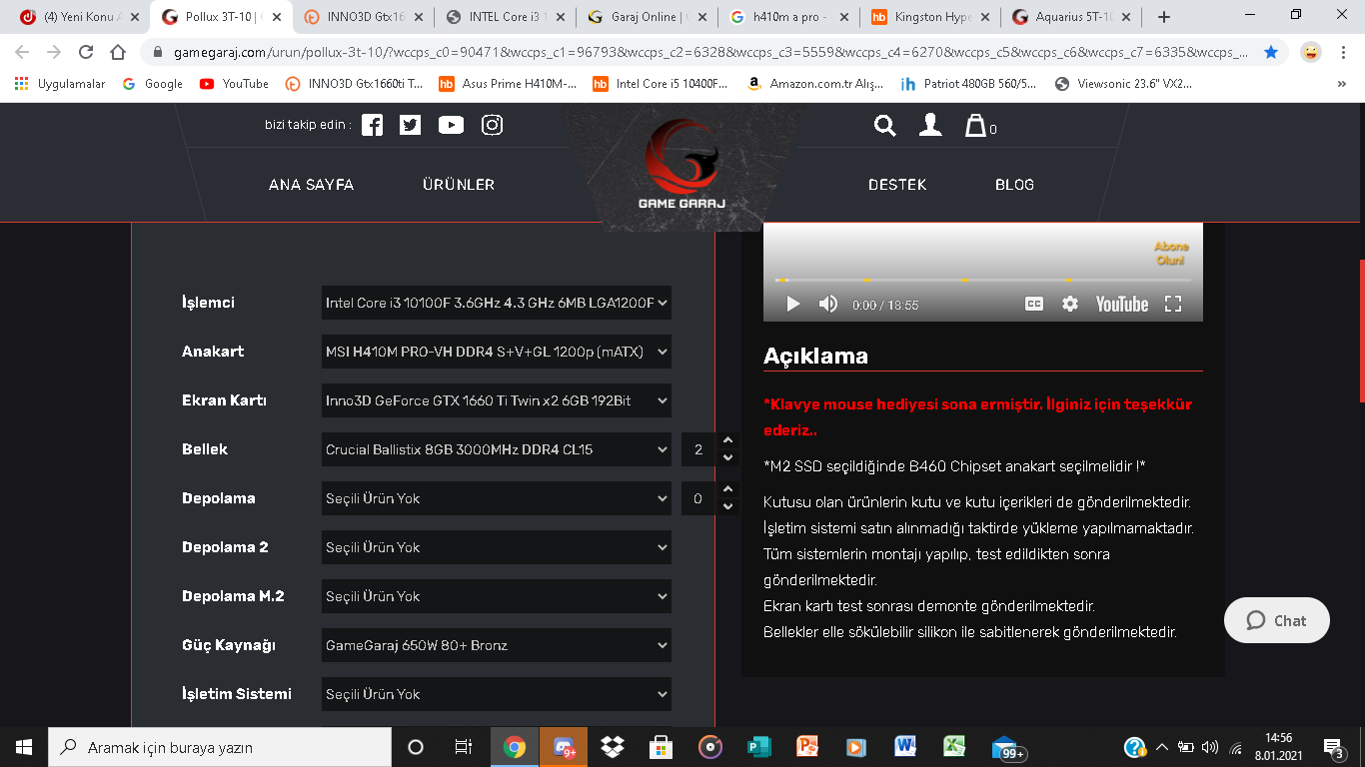Open video settings gear
Image resolution: width=1365 pixels, height=767 pixels.
(x=1070, y=304)
